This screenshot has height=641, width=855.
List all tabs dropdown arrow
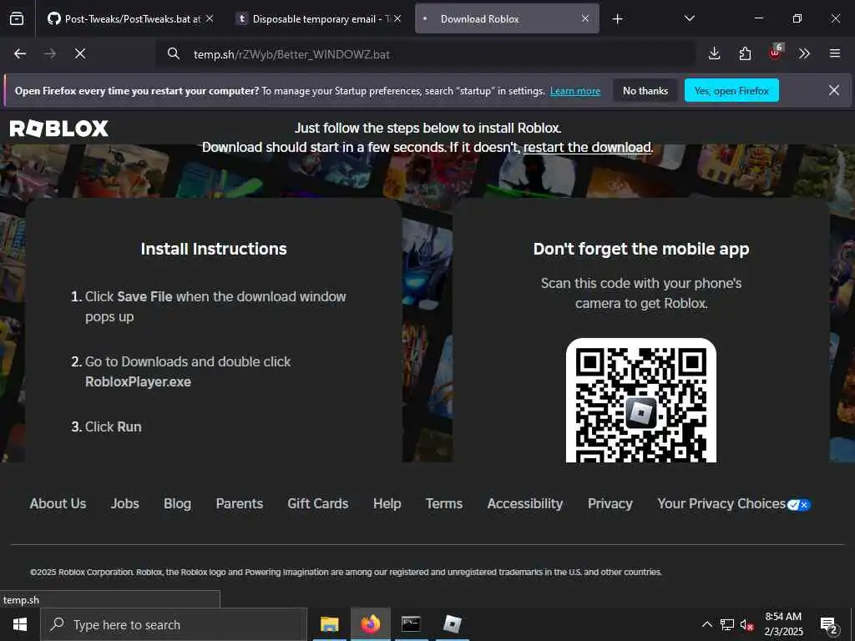pyautogui.click(x=689, y=18)
